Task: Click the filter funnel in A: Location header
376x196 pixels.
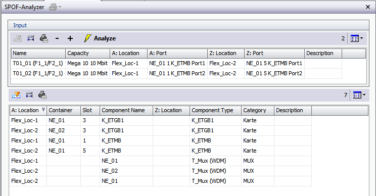Action: (43, 110)
